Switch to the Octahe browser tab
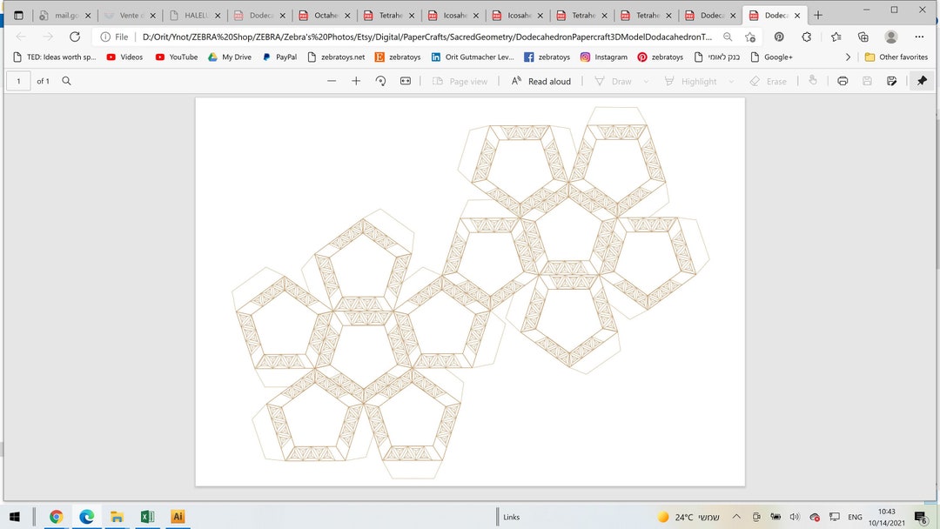Screen dimensions: 940x529 (x=325, y=15)
